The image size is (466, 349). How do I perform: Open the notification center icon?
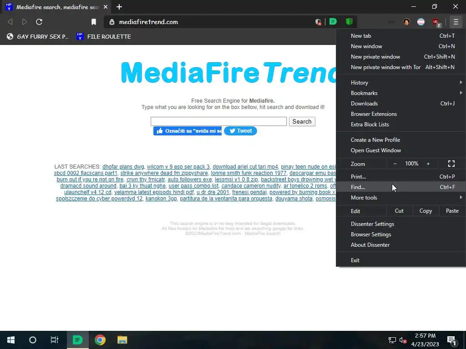pyautogui.click(x=452, y=340)
